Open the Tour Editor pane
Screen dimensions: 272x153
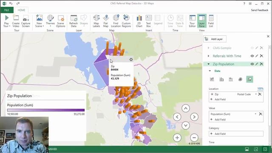(x=192, y=21)
